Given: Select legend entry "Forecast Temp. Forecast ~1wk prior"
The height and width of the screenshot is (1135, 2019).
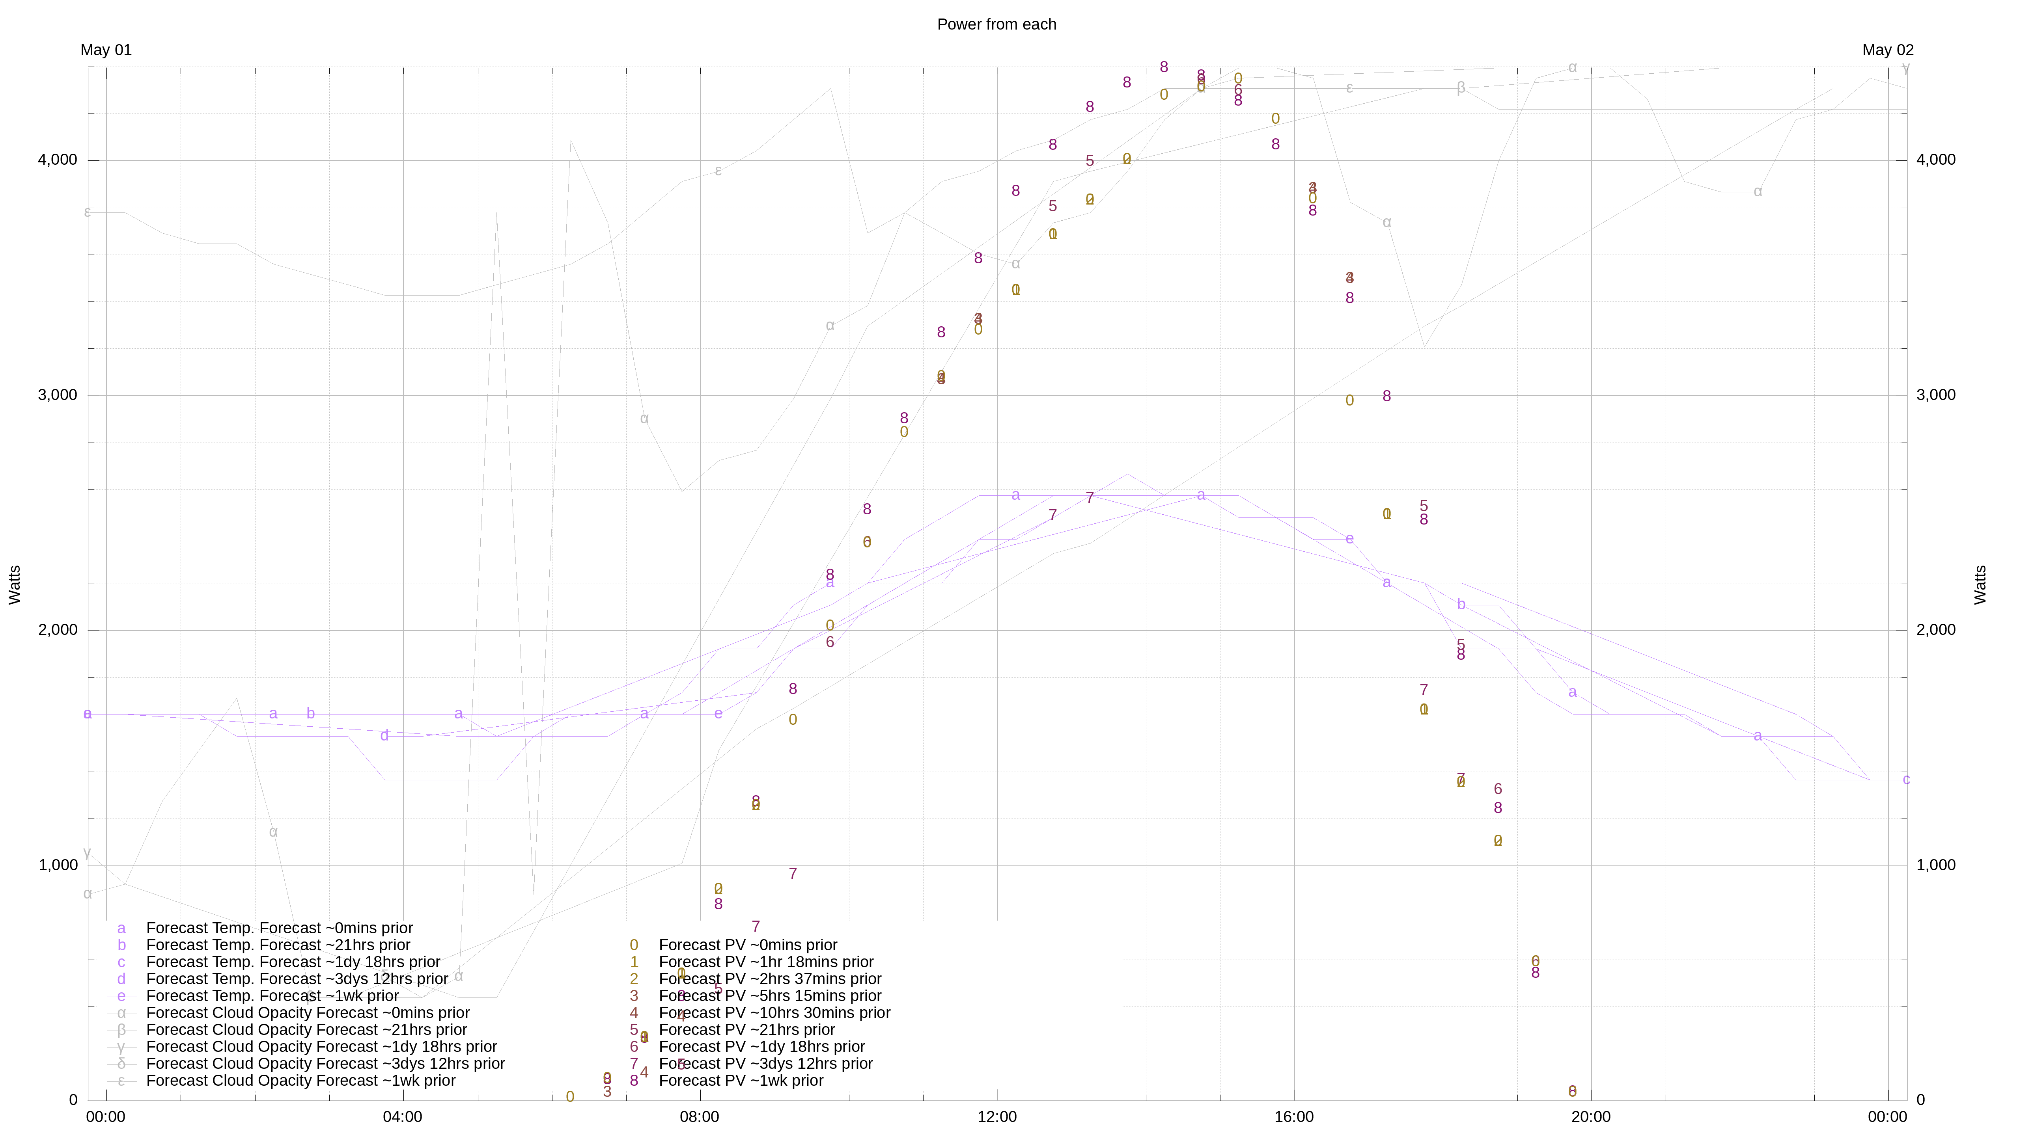Looking at the screenshot, I should (x=273, y=996).
